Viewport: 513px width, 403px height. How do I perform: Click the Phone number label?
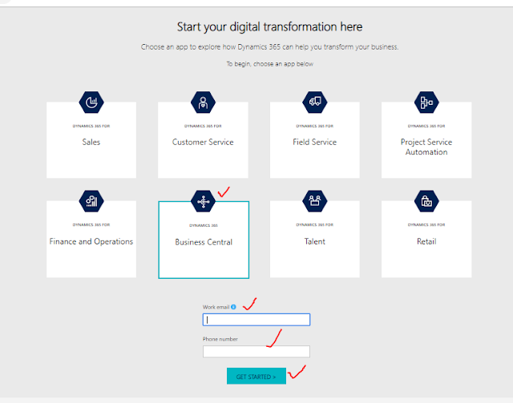[220, 339]
